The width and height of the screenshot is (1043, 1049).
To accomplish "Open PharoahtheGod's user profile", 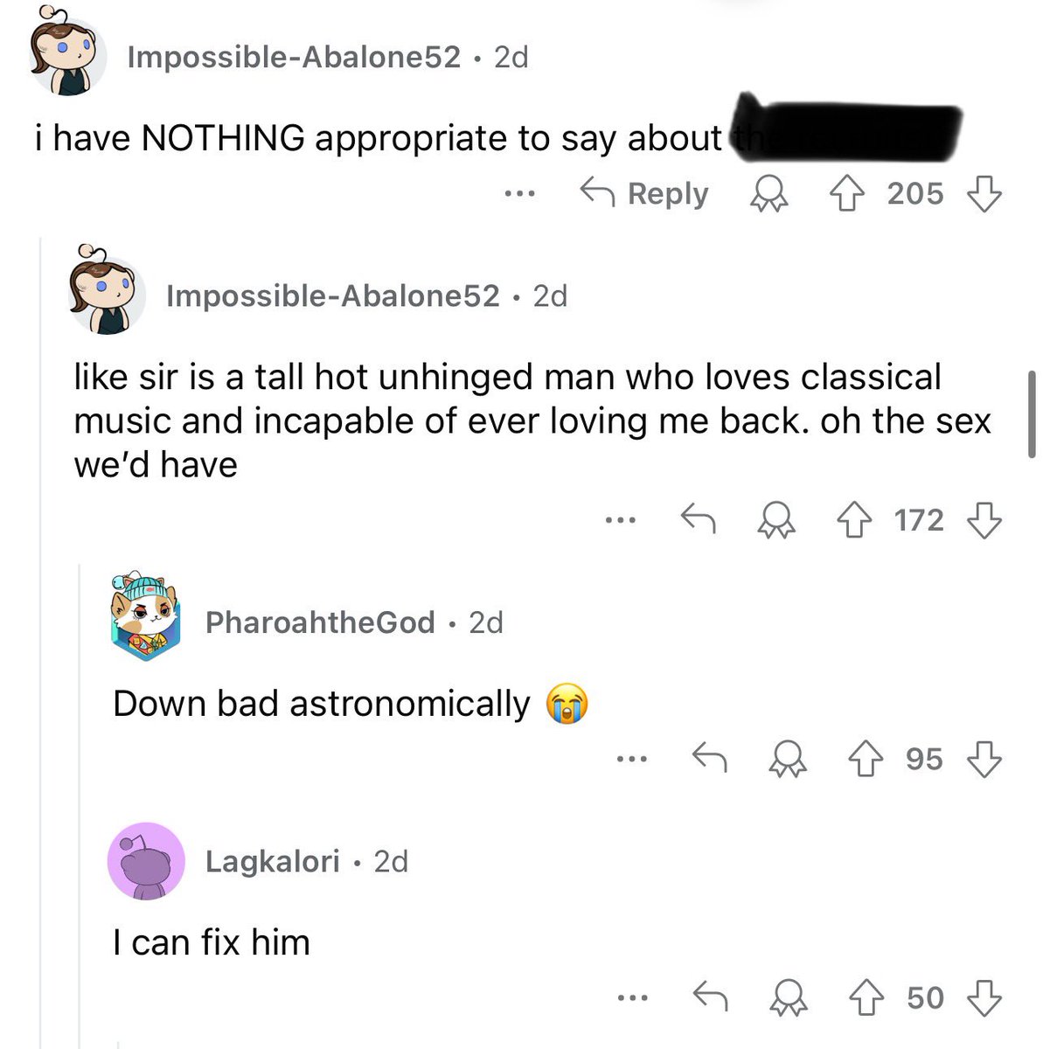I will pos(320,622).
